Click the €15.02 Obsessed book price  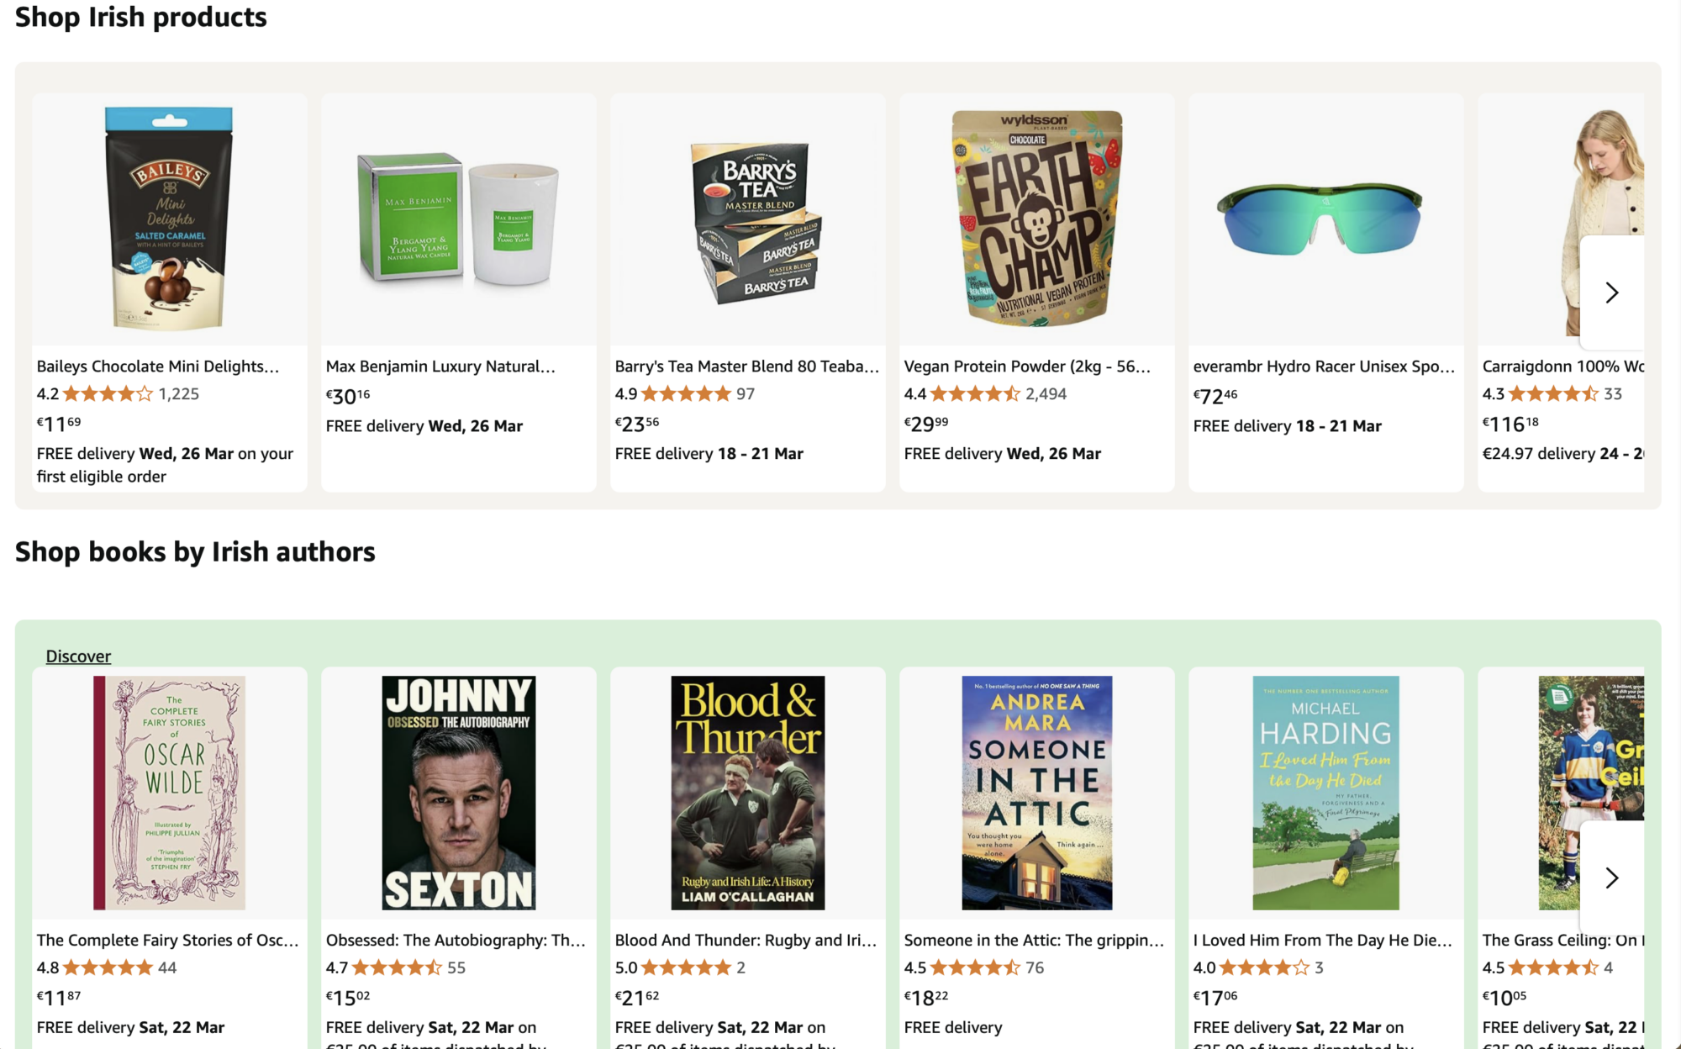point(348,997)
